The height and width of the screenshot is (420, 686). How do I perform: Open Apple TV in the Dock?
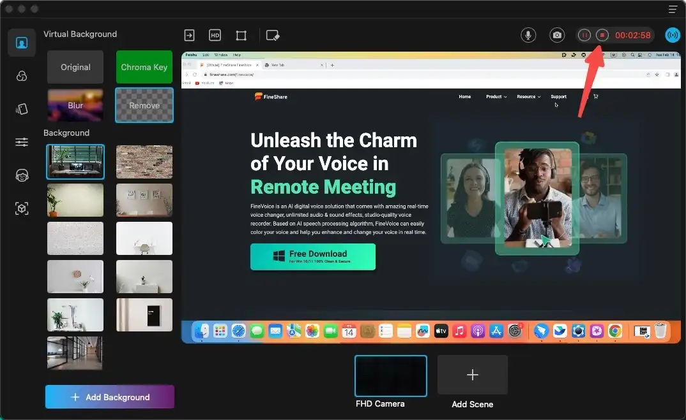[441, 331]
